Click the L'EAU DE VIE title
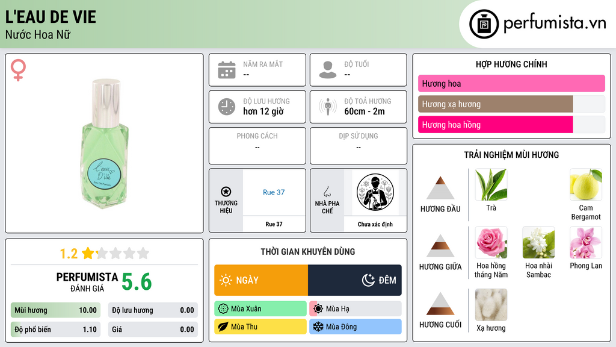Screen dimensions: 616x347 click(51, 17)
